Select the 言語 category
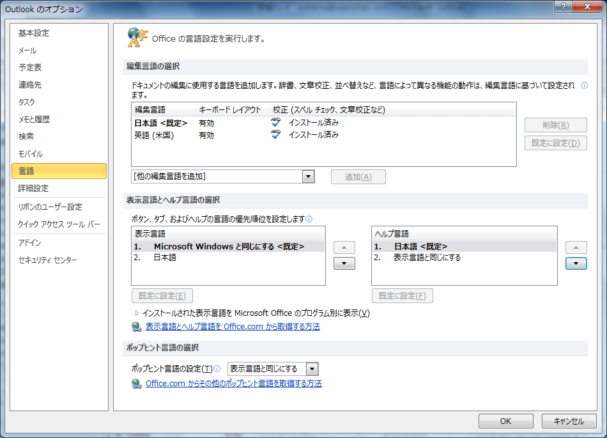This screenshot has width=607, height=438. 59,171
